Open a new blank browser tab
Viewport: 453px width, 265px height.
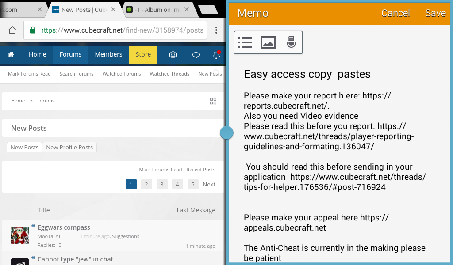(x=208, y=10)
